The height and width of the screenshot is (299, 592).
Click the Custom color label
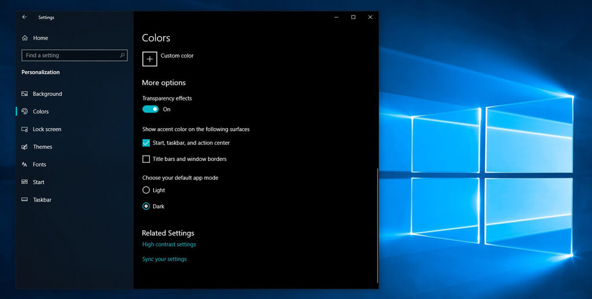177,55
